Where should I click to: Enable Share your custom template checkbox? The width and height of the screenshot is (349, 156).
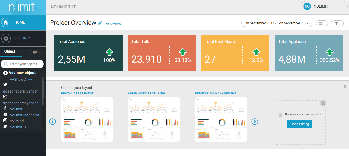tap(281, 115)
